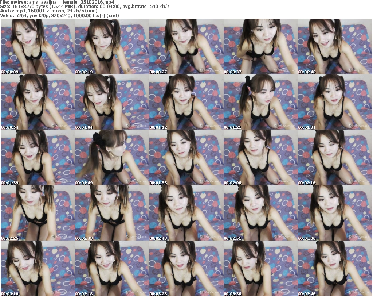Open the thumbnail timestamped 00:01:49

(x=112, y=157)
